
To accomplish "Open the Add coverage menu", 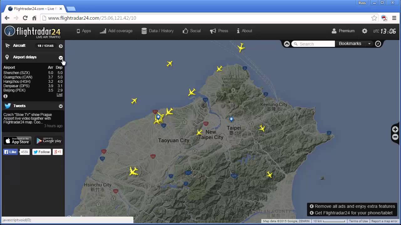I will pos(116,31).
